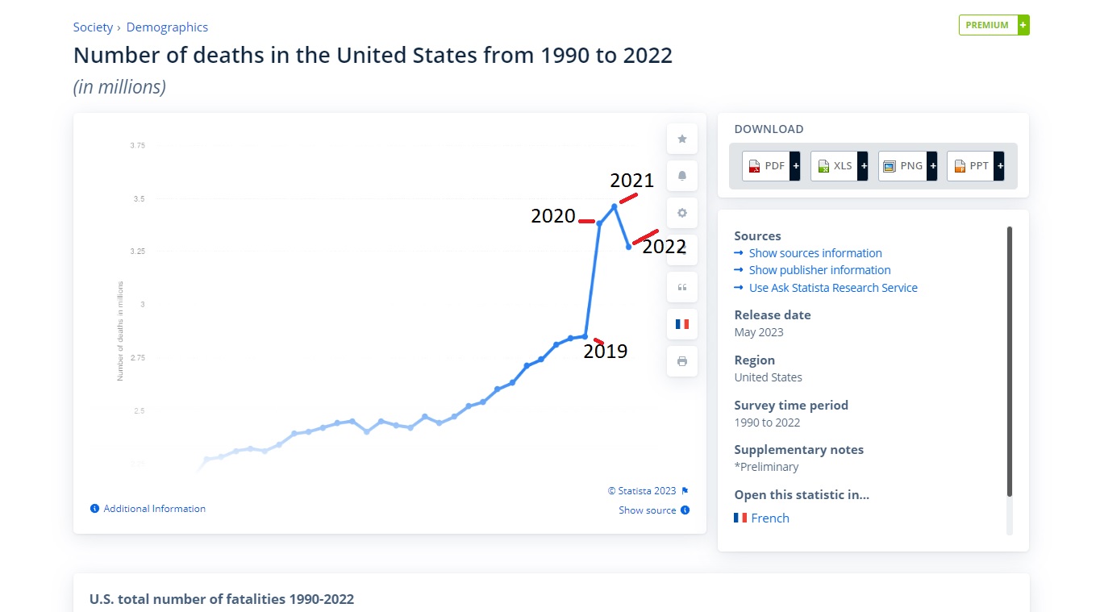
Task: Download the statistic as PDF
Action: pyautogui.click(x=770, y=166)
